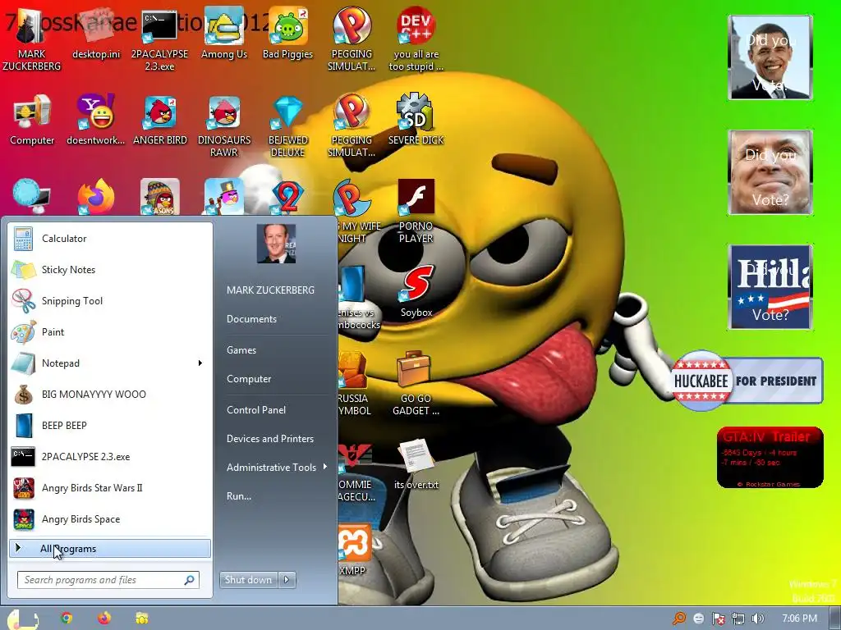The width and height of the screenshot is (841, 630).
Task: Click the 7:06 PM taskbar clock
Action: tap(799, 619)
